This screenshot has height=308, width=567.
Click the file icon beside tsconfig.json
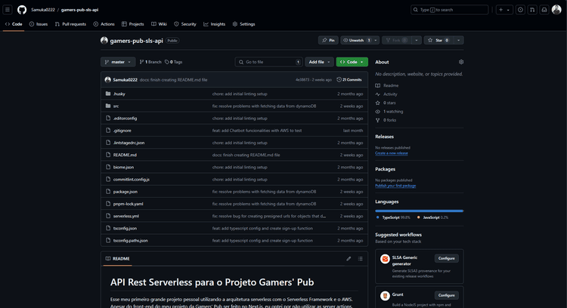[x=108, y=228]
